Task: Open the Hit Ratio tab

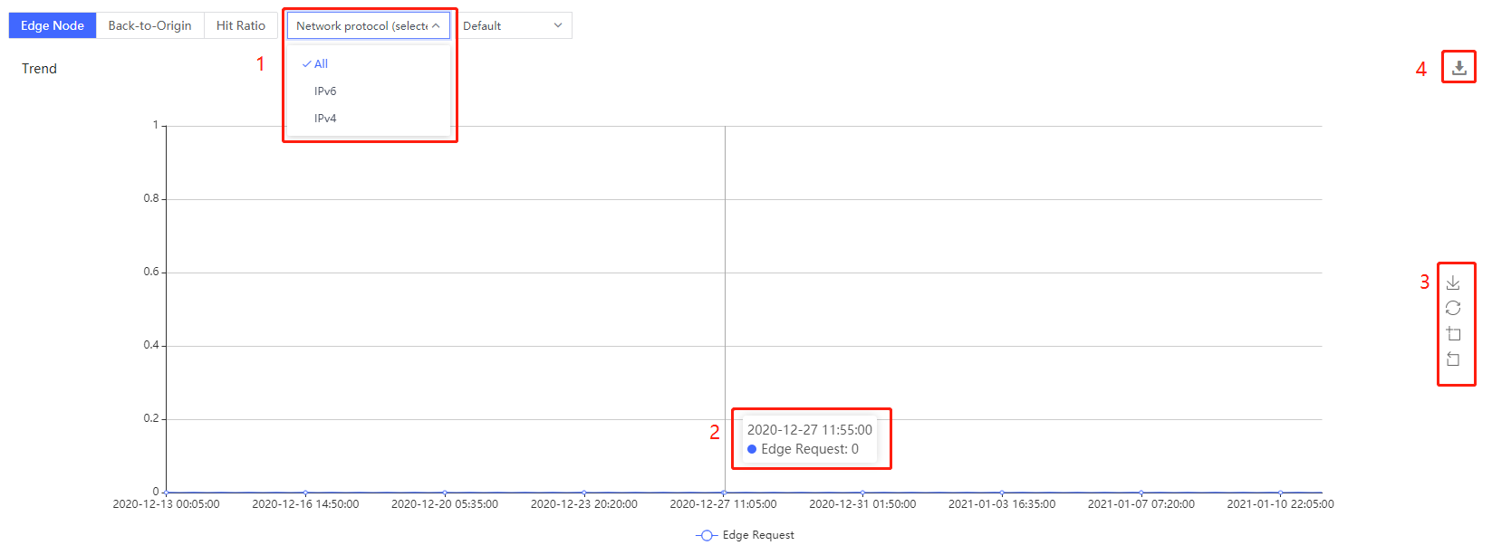Action: pos(241,26)
